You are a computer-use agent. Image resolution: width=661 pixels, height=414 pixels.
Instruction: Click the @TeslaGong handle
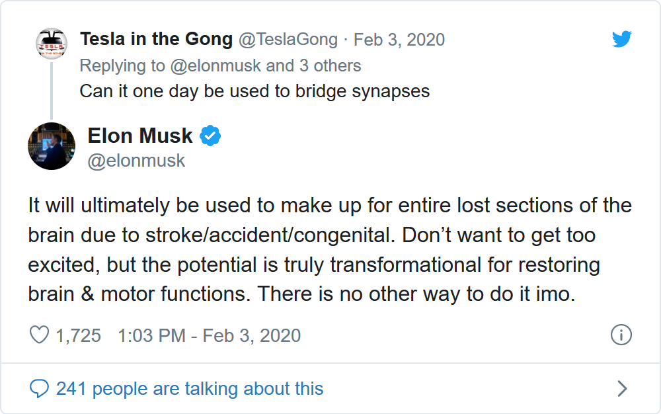(x=288, y=40)
